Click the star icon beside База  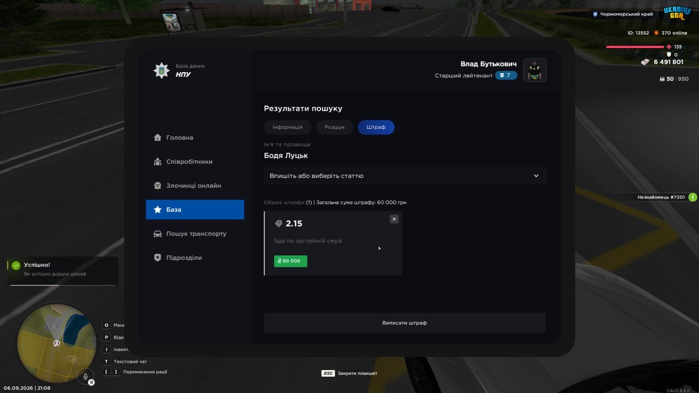coord(157,210)
